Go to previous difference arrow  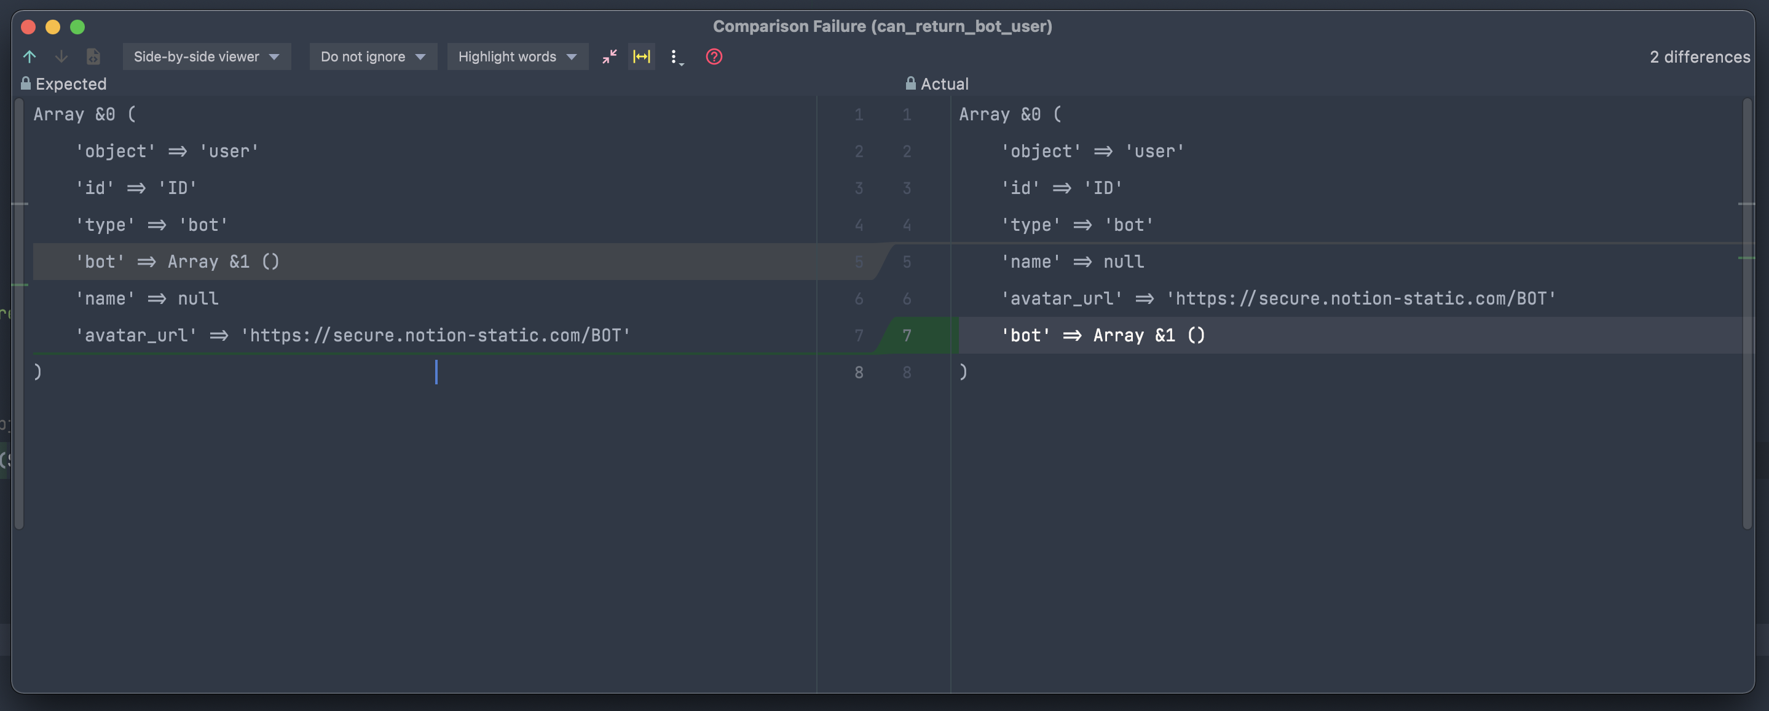30,56
